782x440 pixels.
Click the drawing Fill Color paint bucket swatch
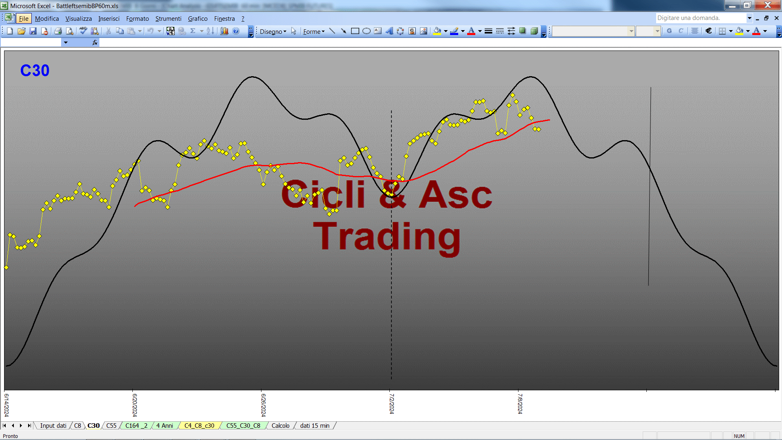point(437,31)
